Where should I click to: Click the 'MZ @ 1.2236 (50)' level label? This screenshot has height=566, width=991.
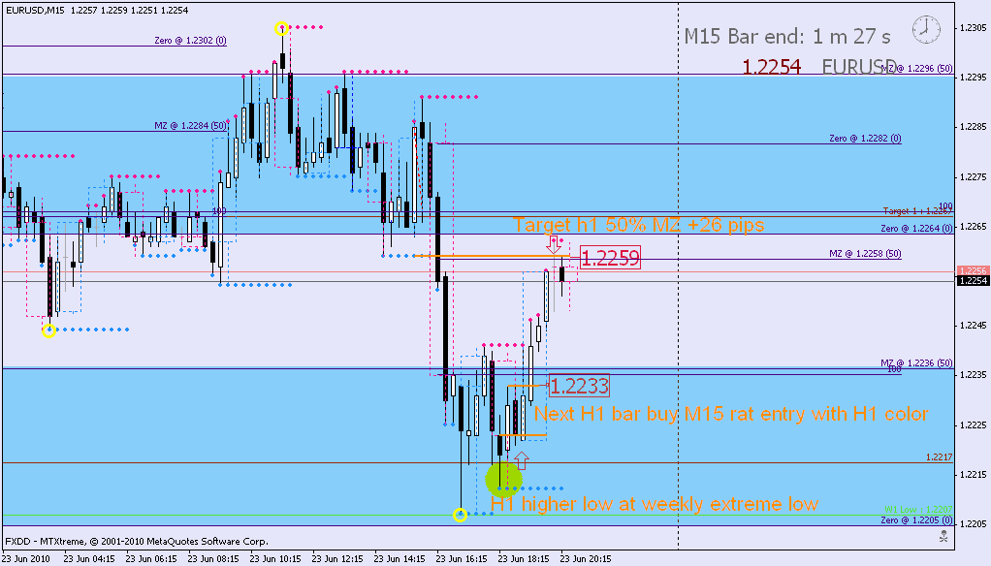click(x=916, y=362)
